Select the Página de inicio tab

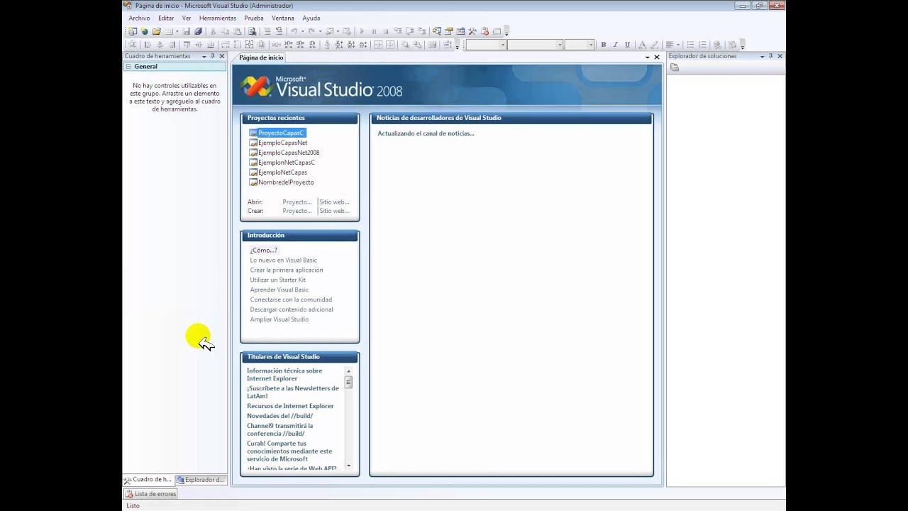click(x=260, y=57)
